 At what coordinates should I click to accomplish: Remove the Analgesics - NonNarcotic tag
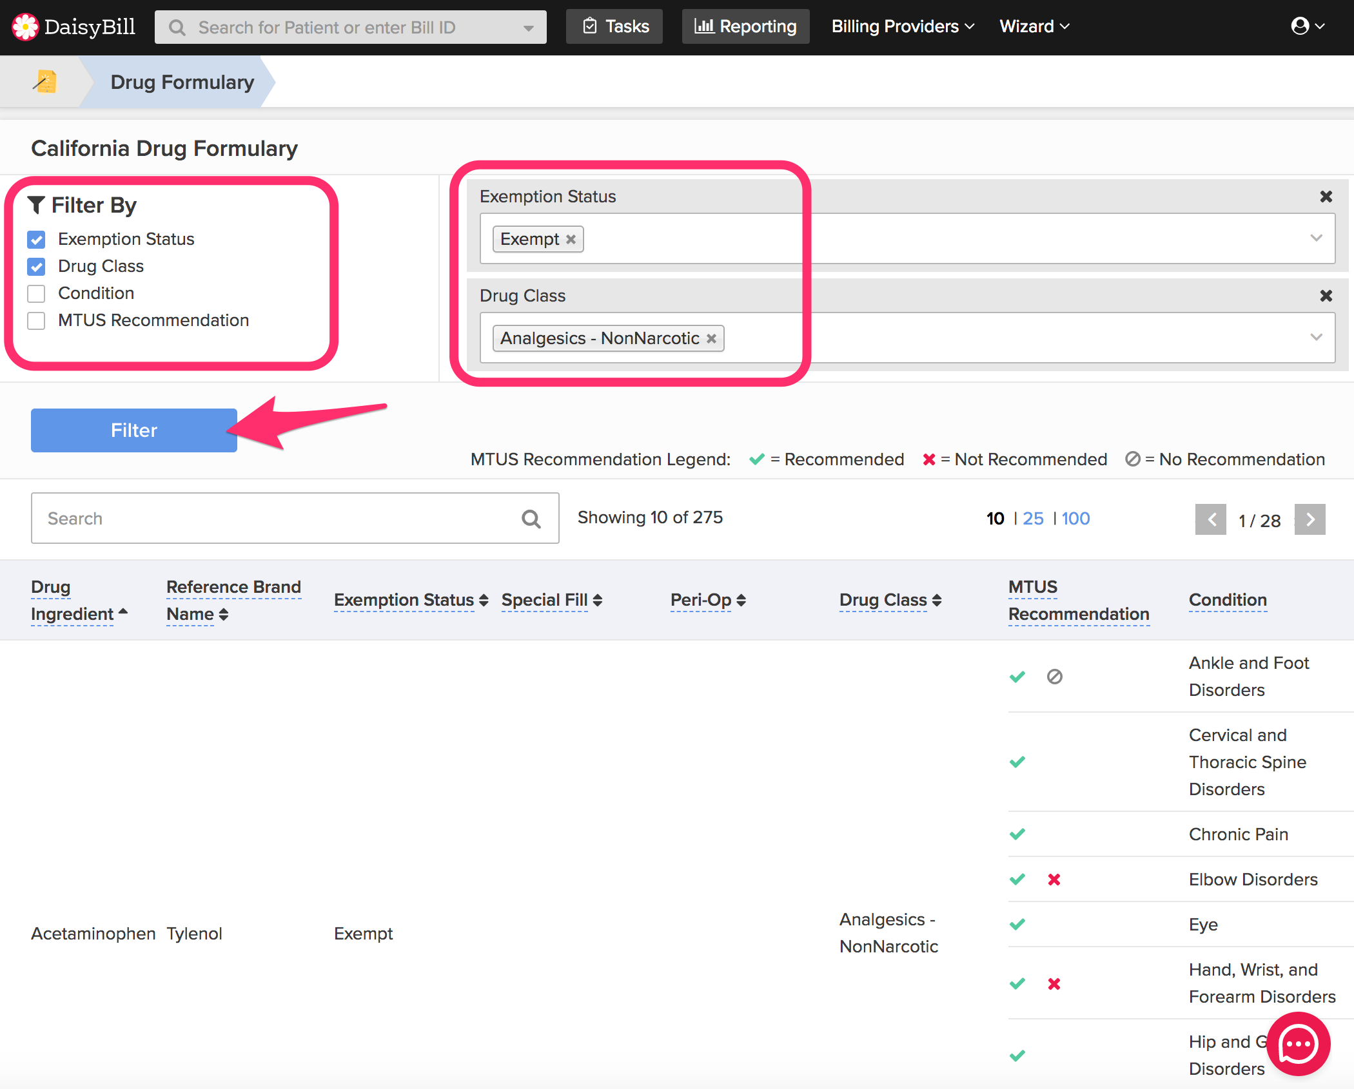(711, 339)
